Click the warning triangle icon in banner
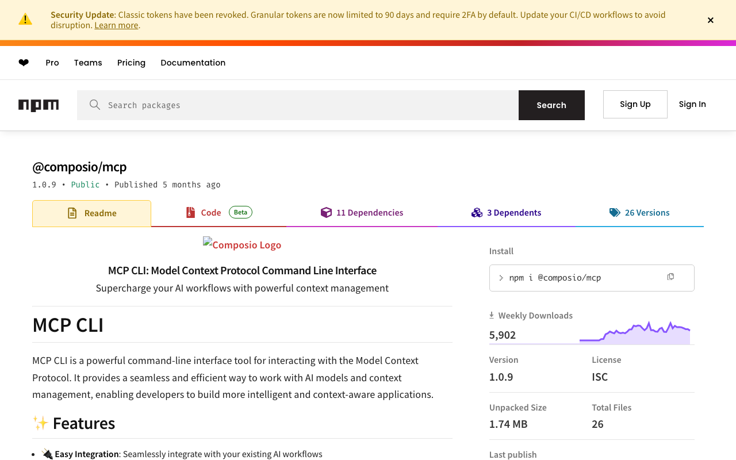 click(x=25, y=20)
